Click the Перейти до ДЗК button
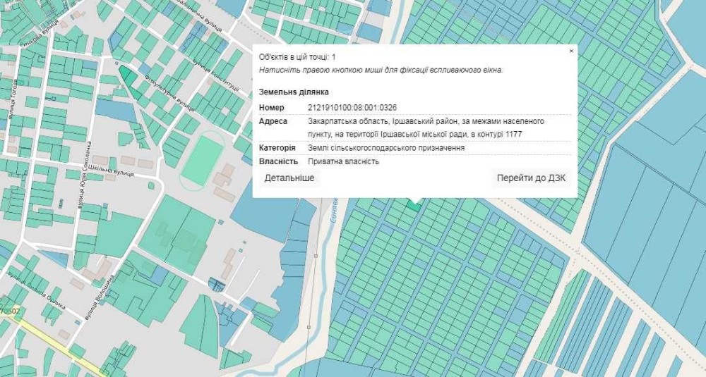The width and height of the screenshot is (706, 377). pos(531,178)
